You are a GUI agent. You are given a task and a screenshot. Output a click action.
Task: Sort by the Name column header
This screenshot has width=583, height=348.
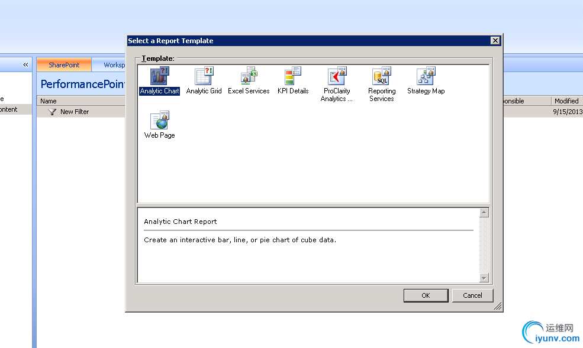pyautogui.click(x=81, y=101)
